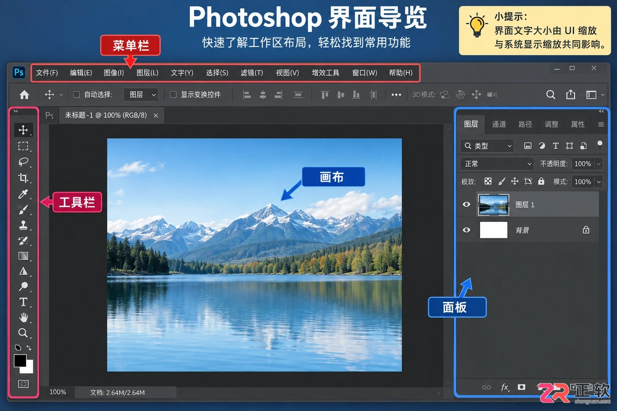Expand the 模式 100% arrow
617x411 pixels.
[x=599, y=182]
